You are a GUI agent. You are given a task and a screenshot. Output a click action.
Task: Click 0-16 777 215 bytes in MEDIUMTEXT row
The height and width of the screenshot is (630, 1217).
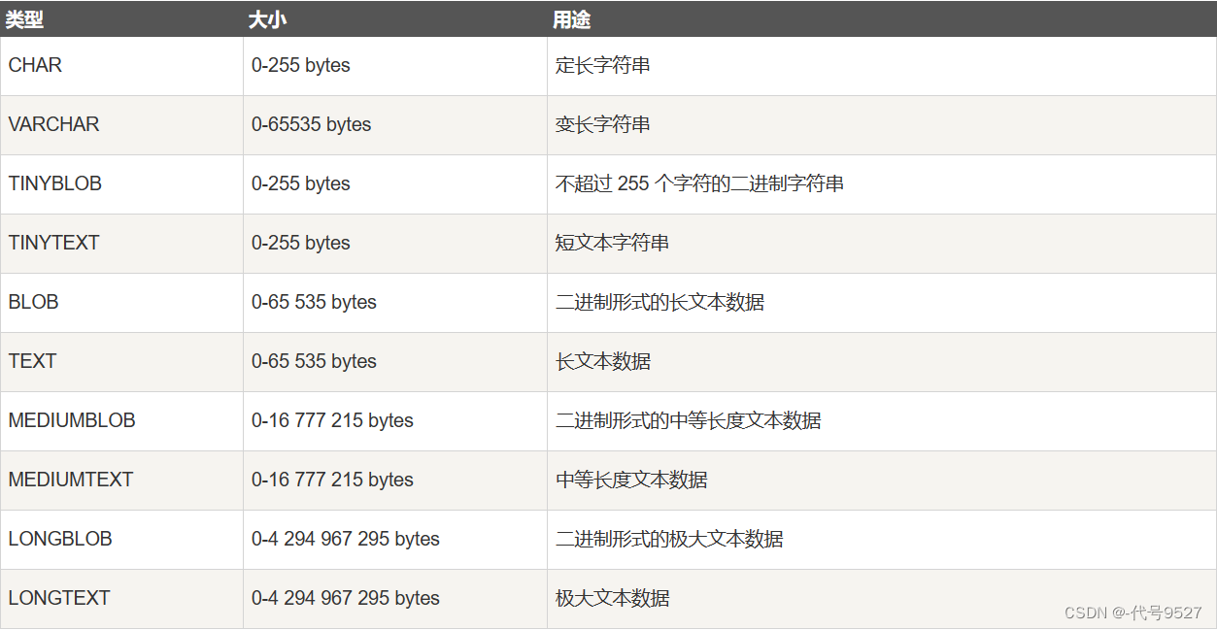click(x=332, y=480)
